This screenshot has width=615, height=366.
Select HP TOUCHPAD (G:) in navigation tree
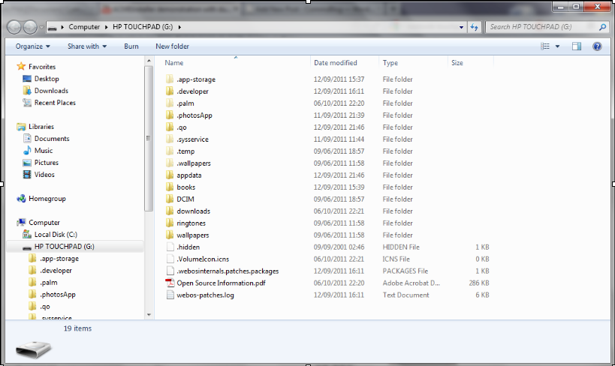(65, 247)
